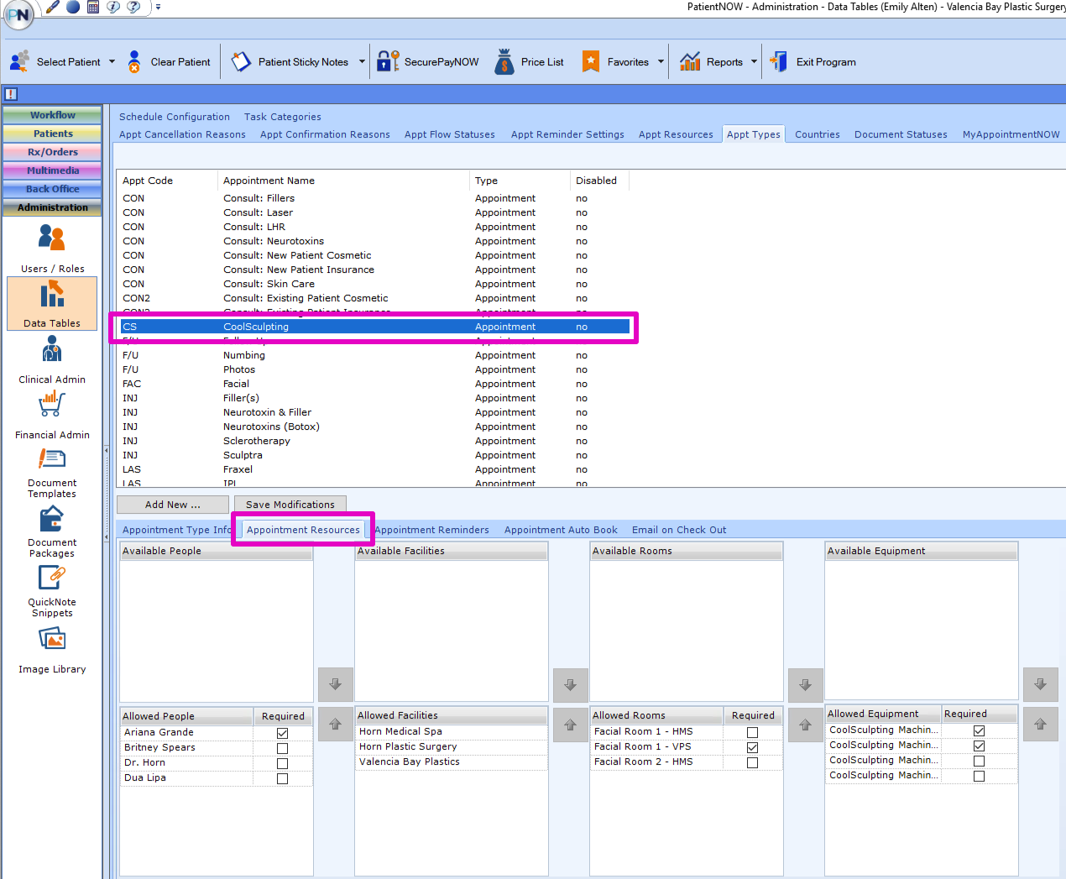The image size is (1066, 879).
Task: Click the Favorites star icon
Action: pyautogui.click(x=591, y=61)
